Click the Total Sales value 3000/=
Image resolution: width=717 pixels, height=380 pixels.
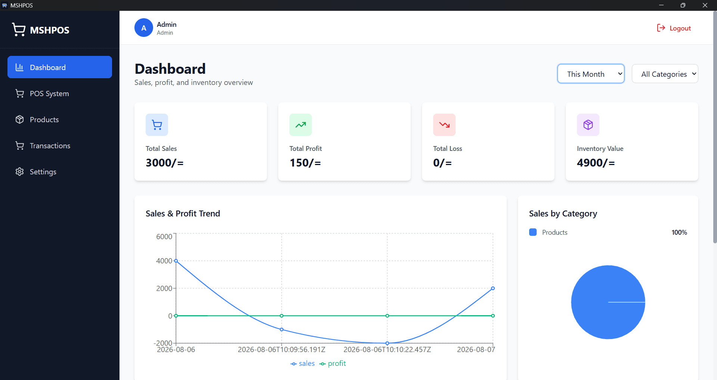[x=165, y=163]
